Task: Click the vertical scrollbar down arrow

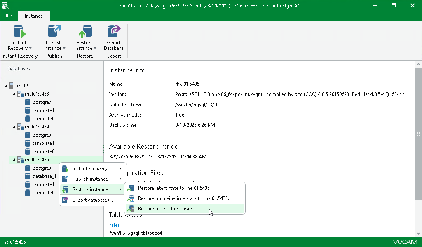Action: 418,233
